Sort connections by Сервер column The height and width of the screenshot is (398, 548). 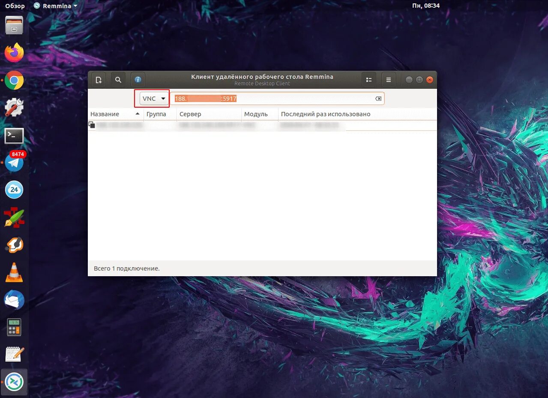pos(209,114)
